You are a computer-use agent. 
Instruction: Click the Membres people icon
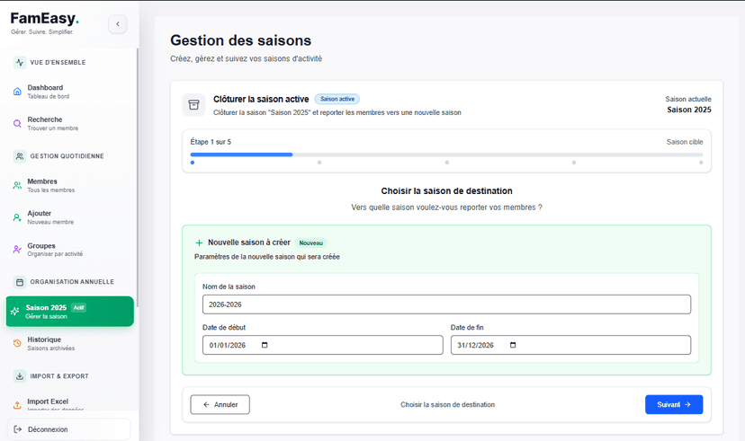pos(17,185)
